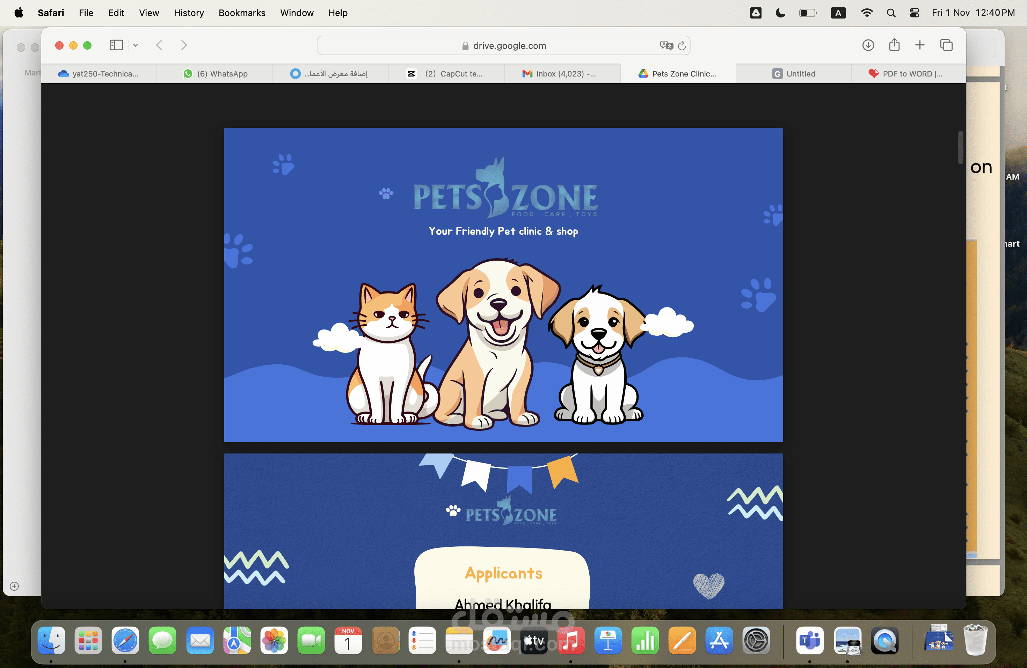
Task: Open Safari from the Dock
Action: [x=125, y=640]
